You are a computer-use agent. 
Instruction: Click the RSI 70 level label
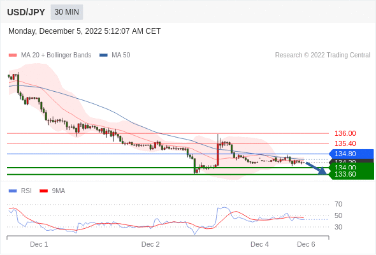pos(338,205)
